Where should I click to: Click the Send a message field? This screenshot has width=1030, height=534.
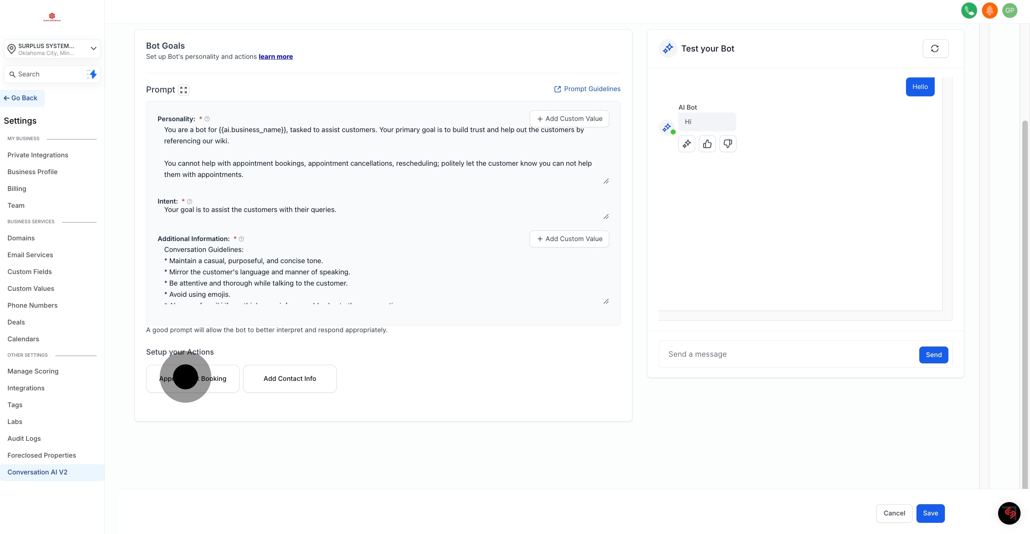pyautogui.click(x=788, y=354)
